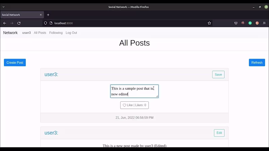Open the Pocket save icon
This screenshot has width=269, height=151.
coord(236,23)
